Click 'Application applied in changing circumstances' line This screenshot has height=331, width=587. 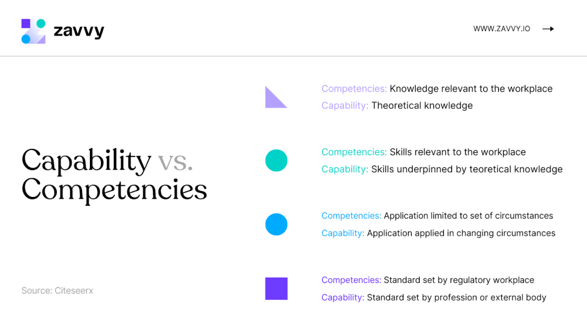click(438, 233)
